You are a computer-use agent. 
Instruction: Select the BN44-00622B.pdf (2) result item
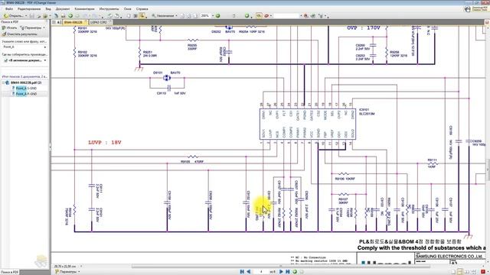click(x=25, y=82)
